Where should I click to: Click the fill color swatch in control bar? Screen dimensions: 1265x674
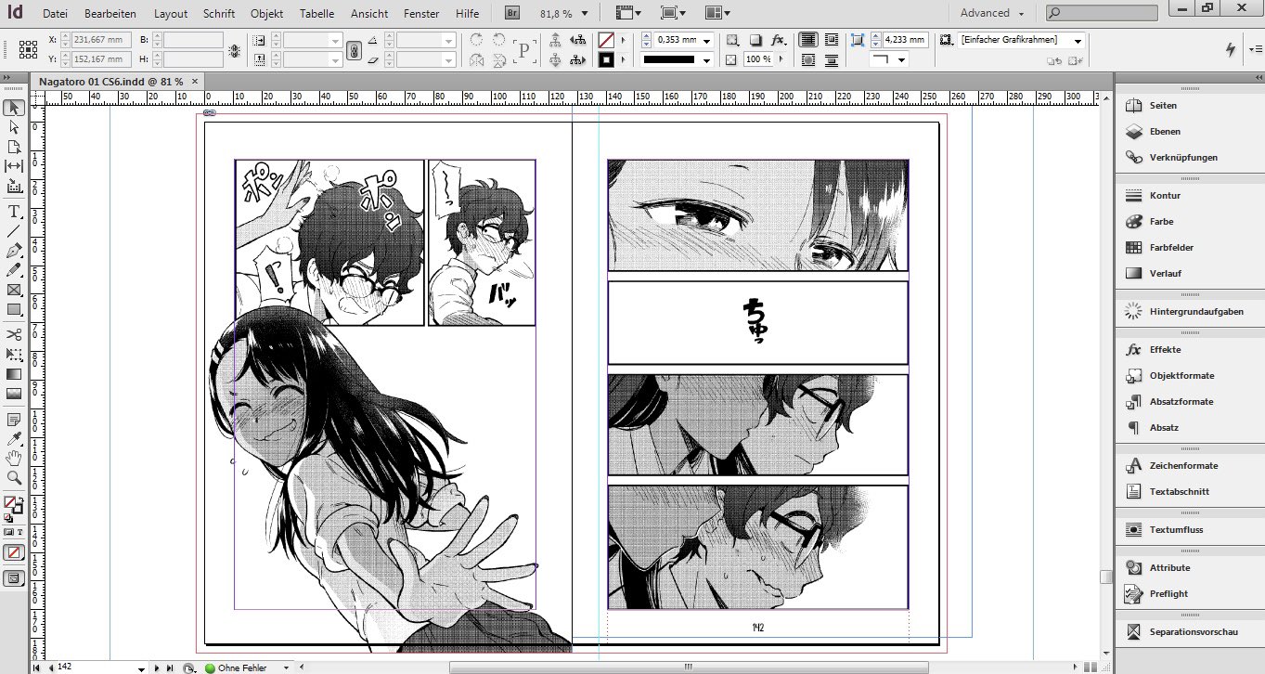(606, 41)
